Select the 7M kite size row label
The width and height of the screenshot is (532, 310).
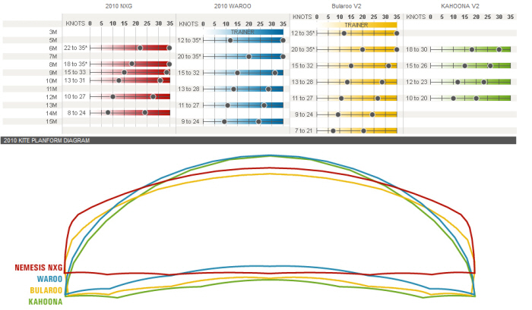(x=53, y=56)
